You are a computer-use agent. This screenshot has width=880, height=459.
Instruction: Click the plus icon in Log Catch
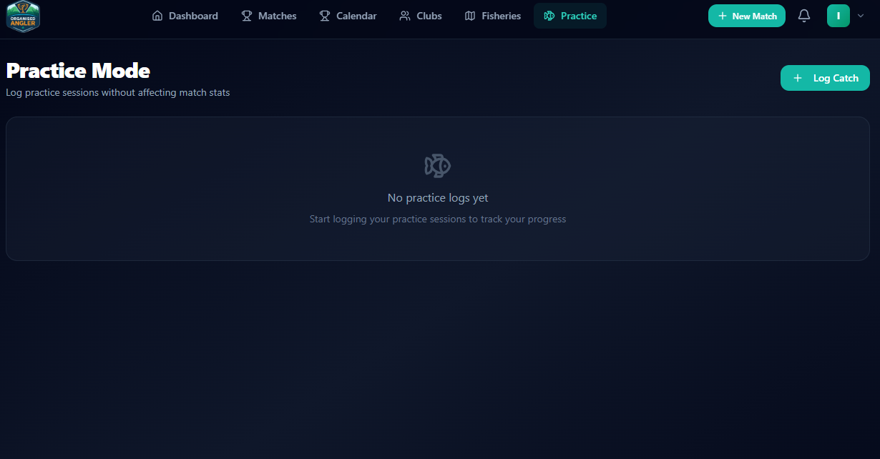pos(798,78)
